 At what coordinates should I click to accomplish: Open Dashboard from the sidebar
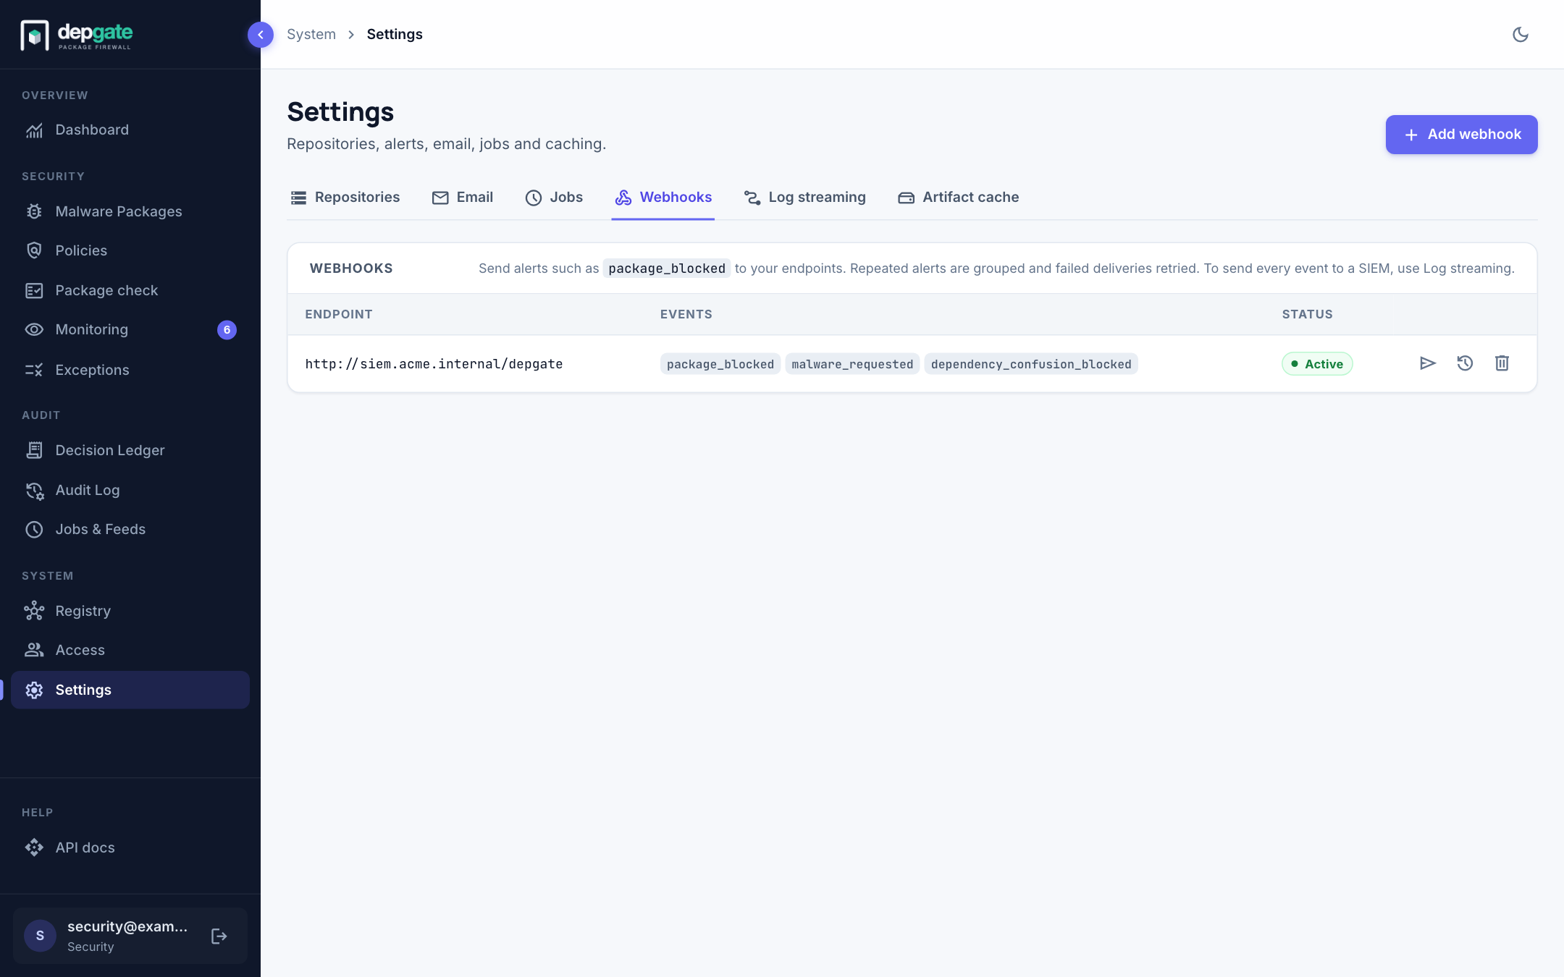(x=130, y=130)
